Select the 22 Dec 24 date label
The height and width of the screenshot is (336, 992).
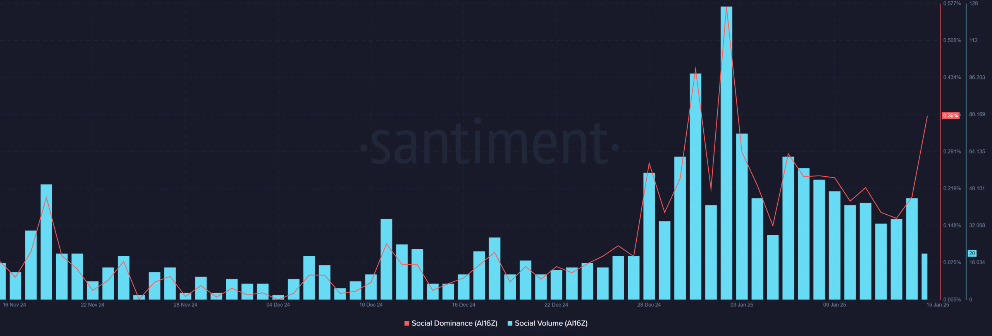pos(556,305)
